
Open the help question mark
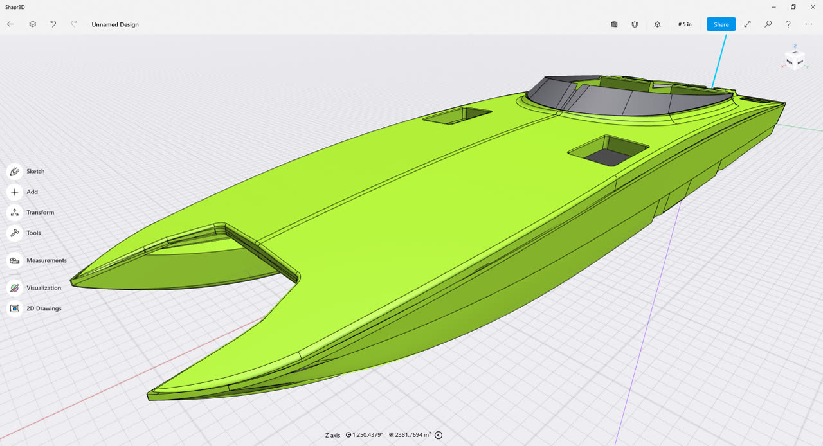point(788,24)
